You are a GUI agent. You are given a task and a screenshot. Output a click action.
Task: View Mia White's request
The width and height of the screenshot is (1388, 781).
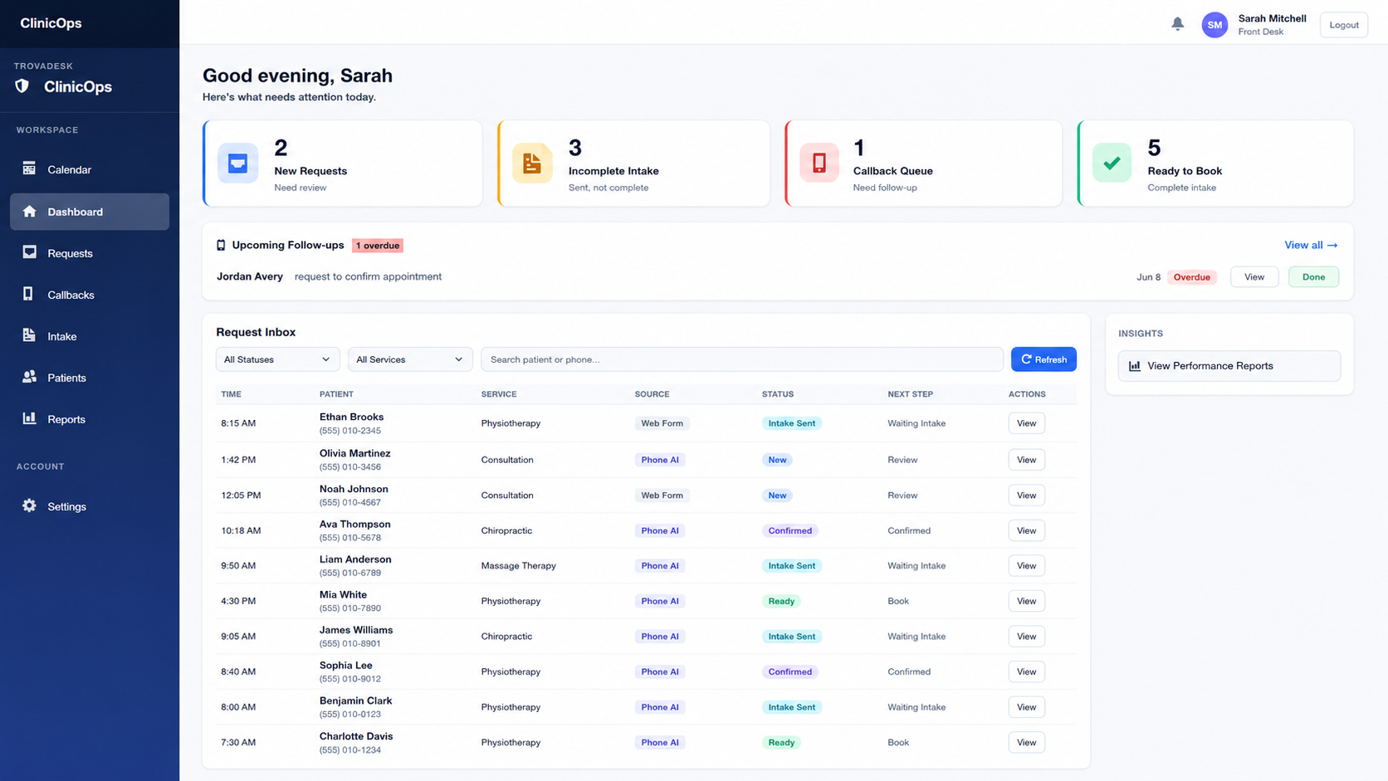(x=1026, y=601)
